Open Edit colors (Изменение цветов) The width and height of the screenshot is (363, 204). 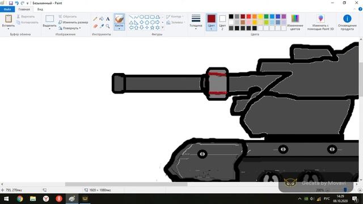295,22
